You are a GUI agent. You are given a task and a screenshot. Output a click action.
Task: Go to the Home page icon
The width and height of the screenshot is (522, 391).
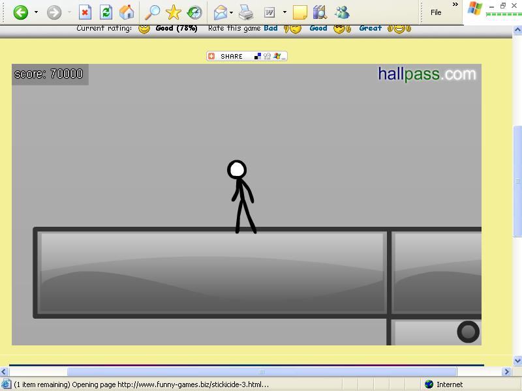[127, 12]
